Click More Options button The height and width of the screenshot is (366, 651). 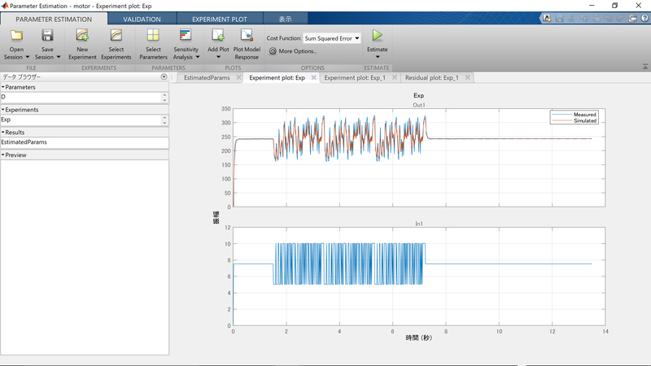293,51
